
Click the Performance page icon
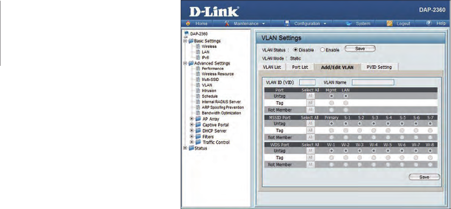click(198, 69)
